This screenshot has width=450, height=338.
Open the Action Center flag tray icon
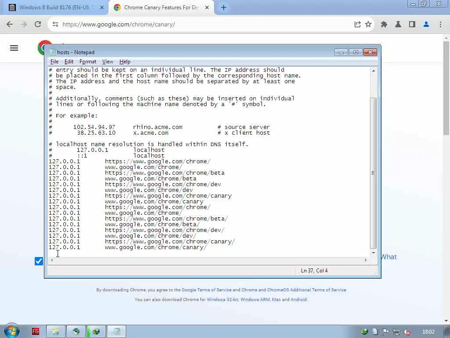pos(386,332)
